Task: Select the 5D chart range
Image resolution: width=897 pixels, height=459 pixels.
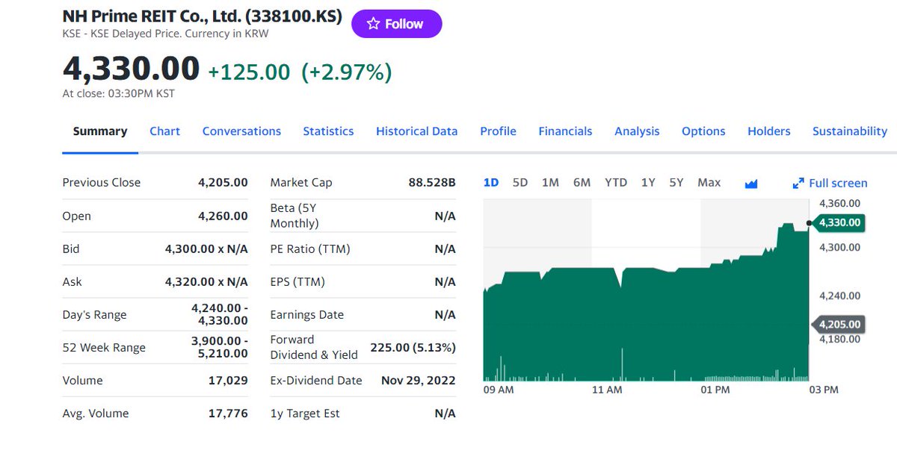Action: 520,183
